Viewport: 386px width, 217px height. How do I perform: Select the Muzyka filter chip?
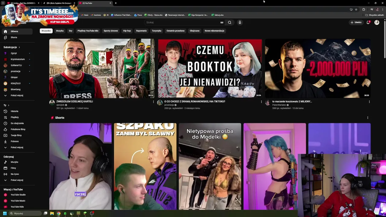[60, 31]
